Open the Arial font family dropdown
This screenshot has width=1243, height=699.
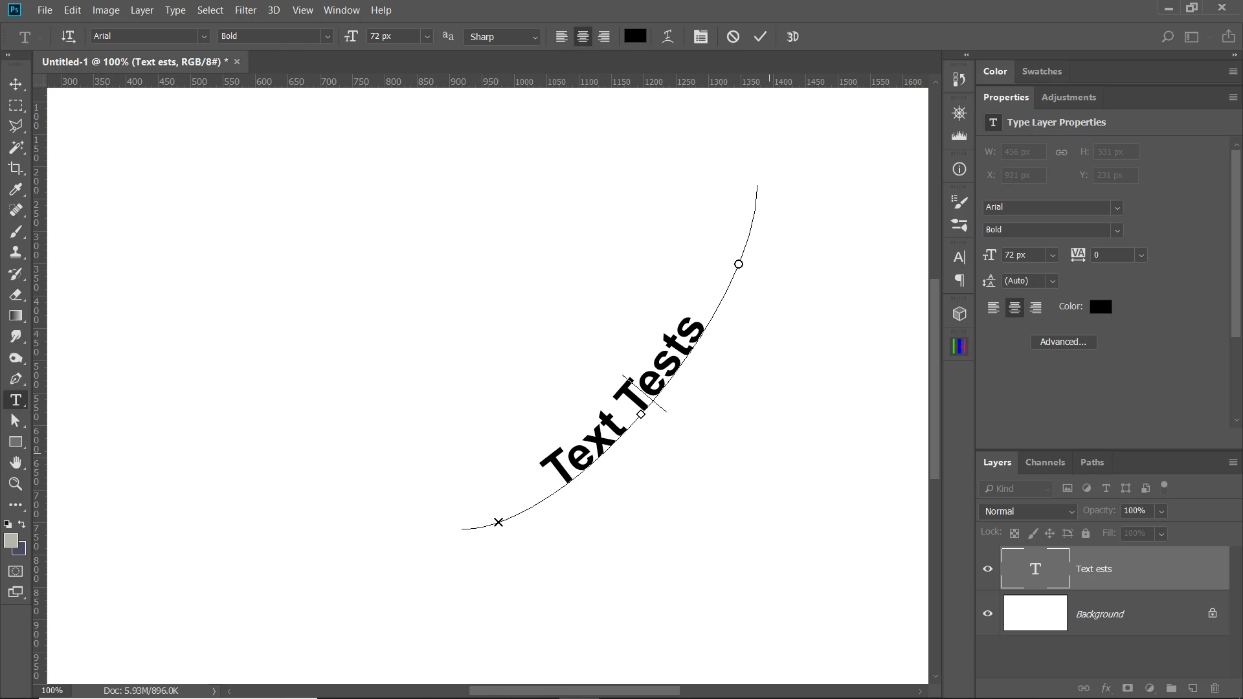(x=203, y=37)
